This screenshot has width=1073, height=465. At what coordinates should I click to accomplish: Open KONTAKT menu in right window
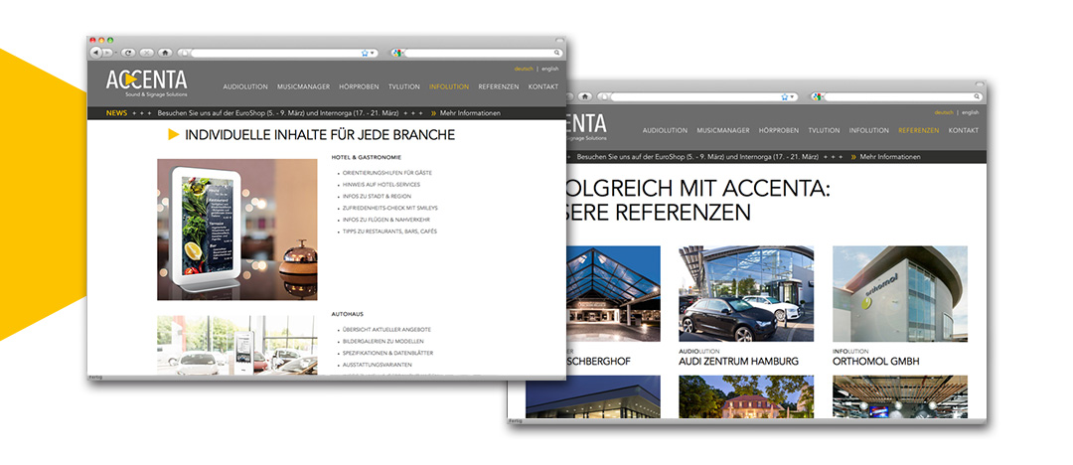pos(964,130)
